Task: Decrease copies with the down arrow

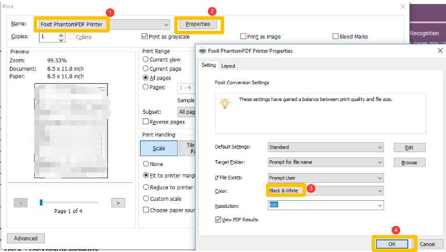Action: [x=61, y=39]
